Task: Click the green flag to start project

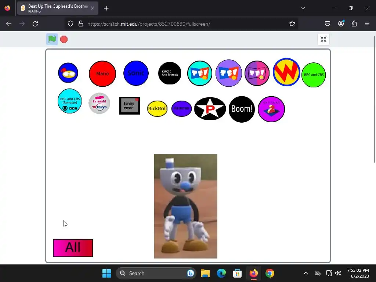Action: coord(52,39)
